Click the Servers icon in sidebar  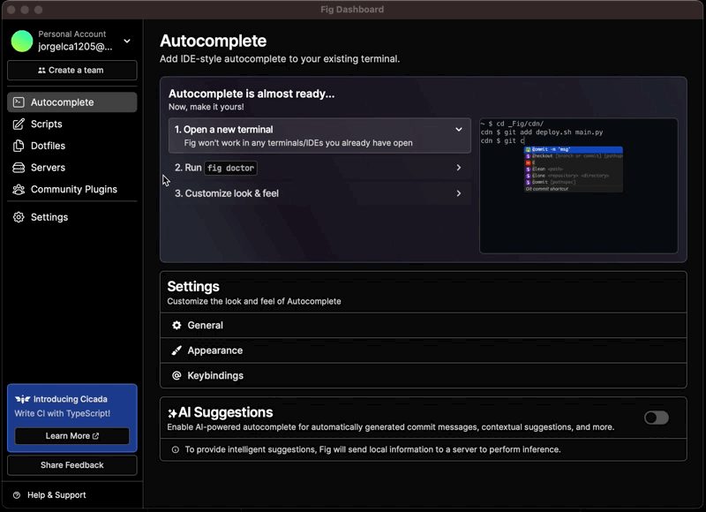pos(19,168)
